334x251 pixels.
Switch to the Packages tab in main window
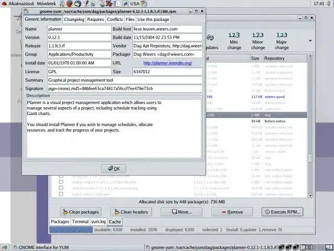coord(60,222)
